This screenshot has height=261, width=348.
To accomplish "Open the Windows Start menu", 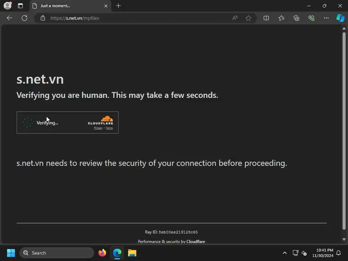I will pos(11,253).
